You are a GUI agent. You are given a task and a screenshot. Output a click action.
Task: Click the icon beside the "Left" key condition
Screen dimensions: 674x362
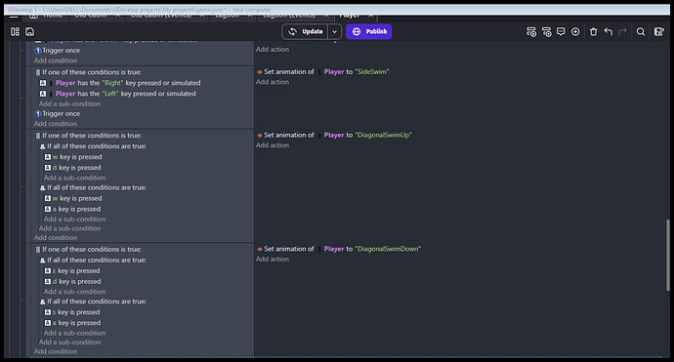tap(43, 94)
